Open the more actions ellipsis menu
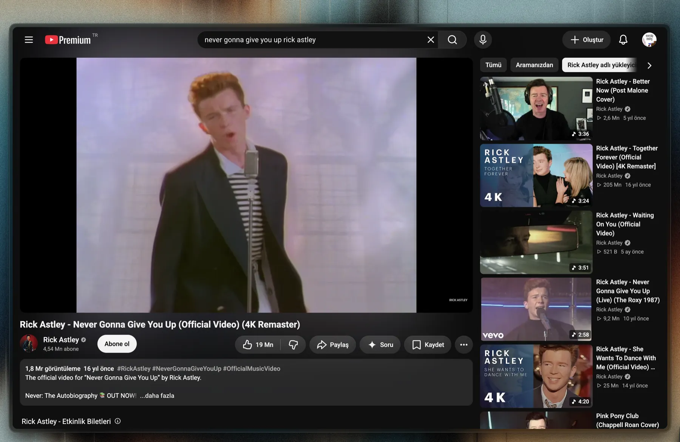 pos(464,344)
